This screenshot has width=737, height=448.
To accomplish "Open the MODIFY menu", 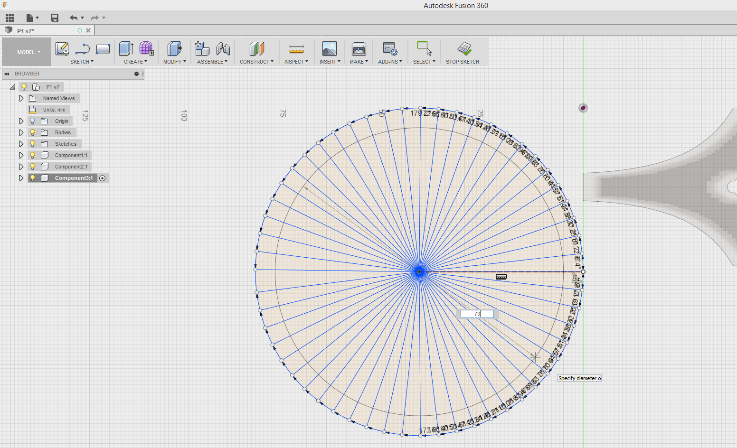I will pos(174,62).
